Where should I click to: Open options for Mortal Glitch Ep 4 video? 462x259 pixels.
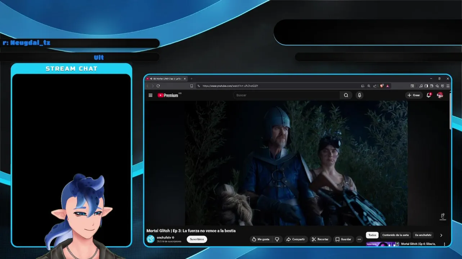pos(444,244)
